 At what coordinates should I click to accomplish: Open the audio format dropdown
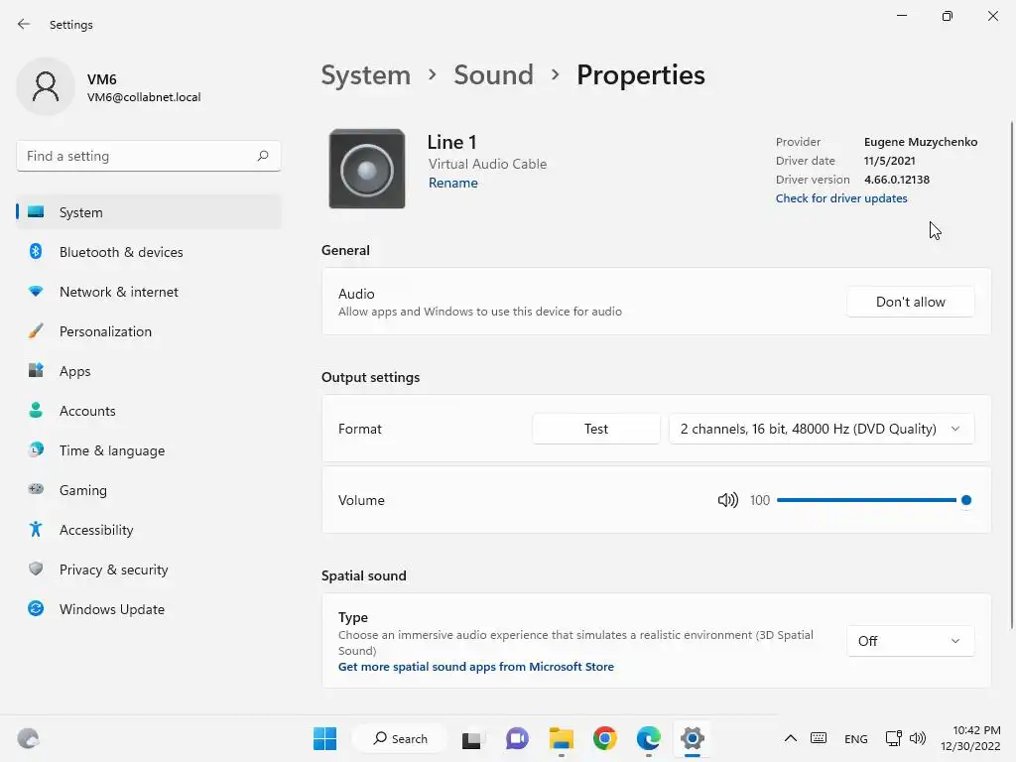tap(821, 429)
